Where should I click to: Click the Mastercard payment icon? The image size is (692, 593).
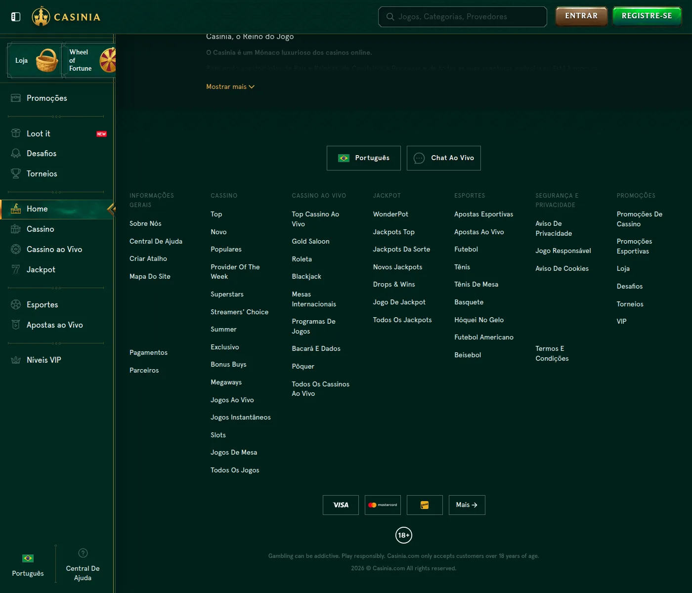(x=383, y=505)
